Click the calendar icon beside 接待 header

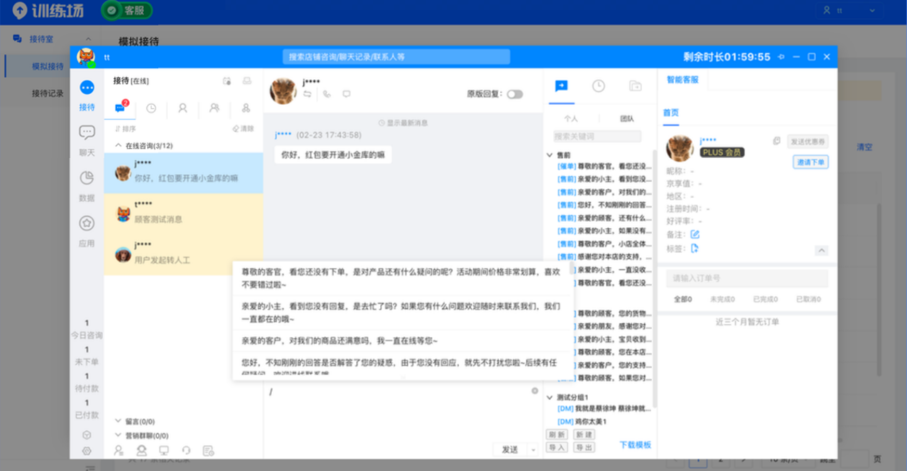click(x=227, y=81)
